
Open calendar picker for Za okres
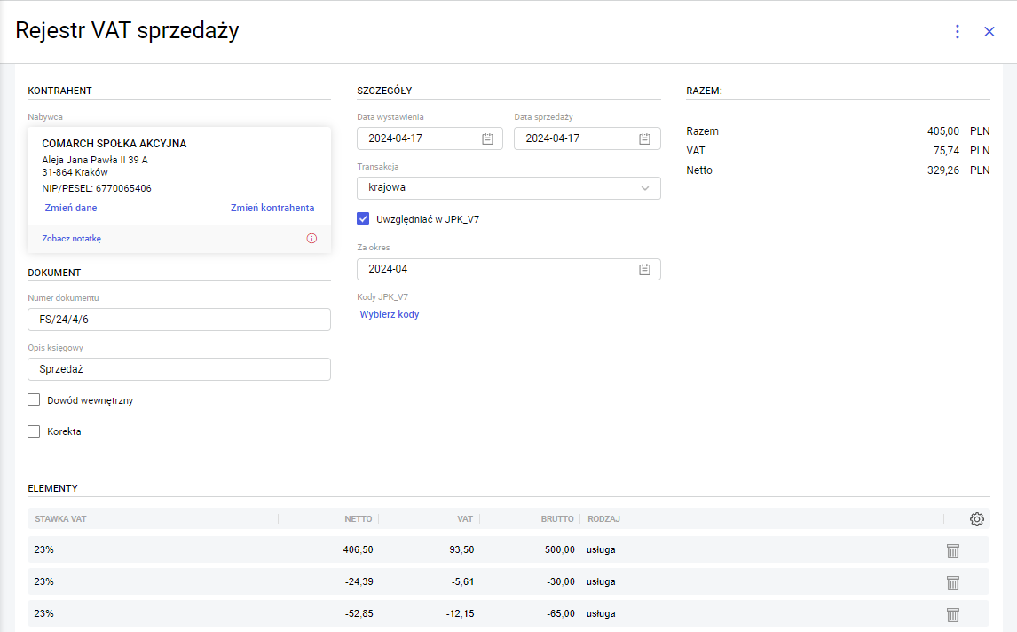[645, 269]
